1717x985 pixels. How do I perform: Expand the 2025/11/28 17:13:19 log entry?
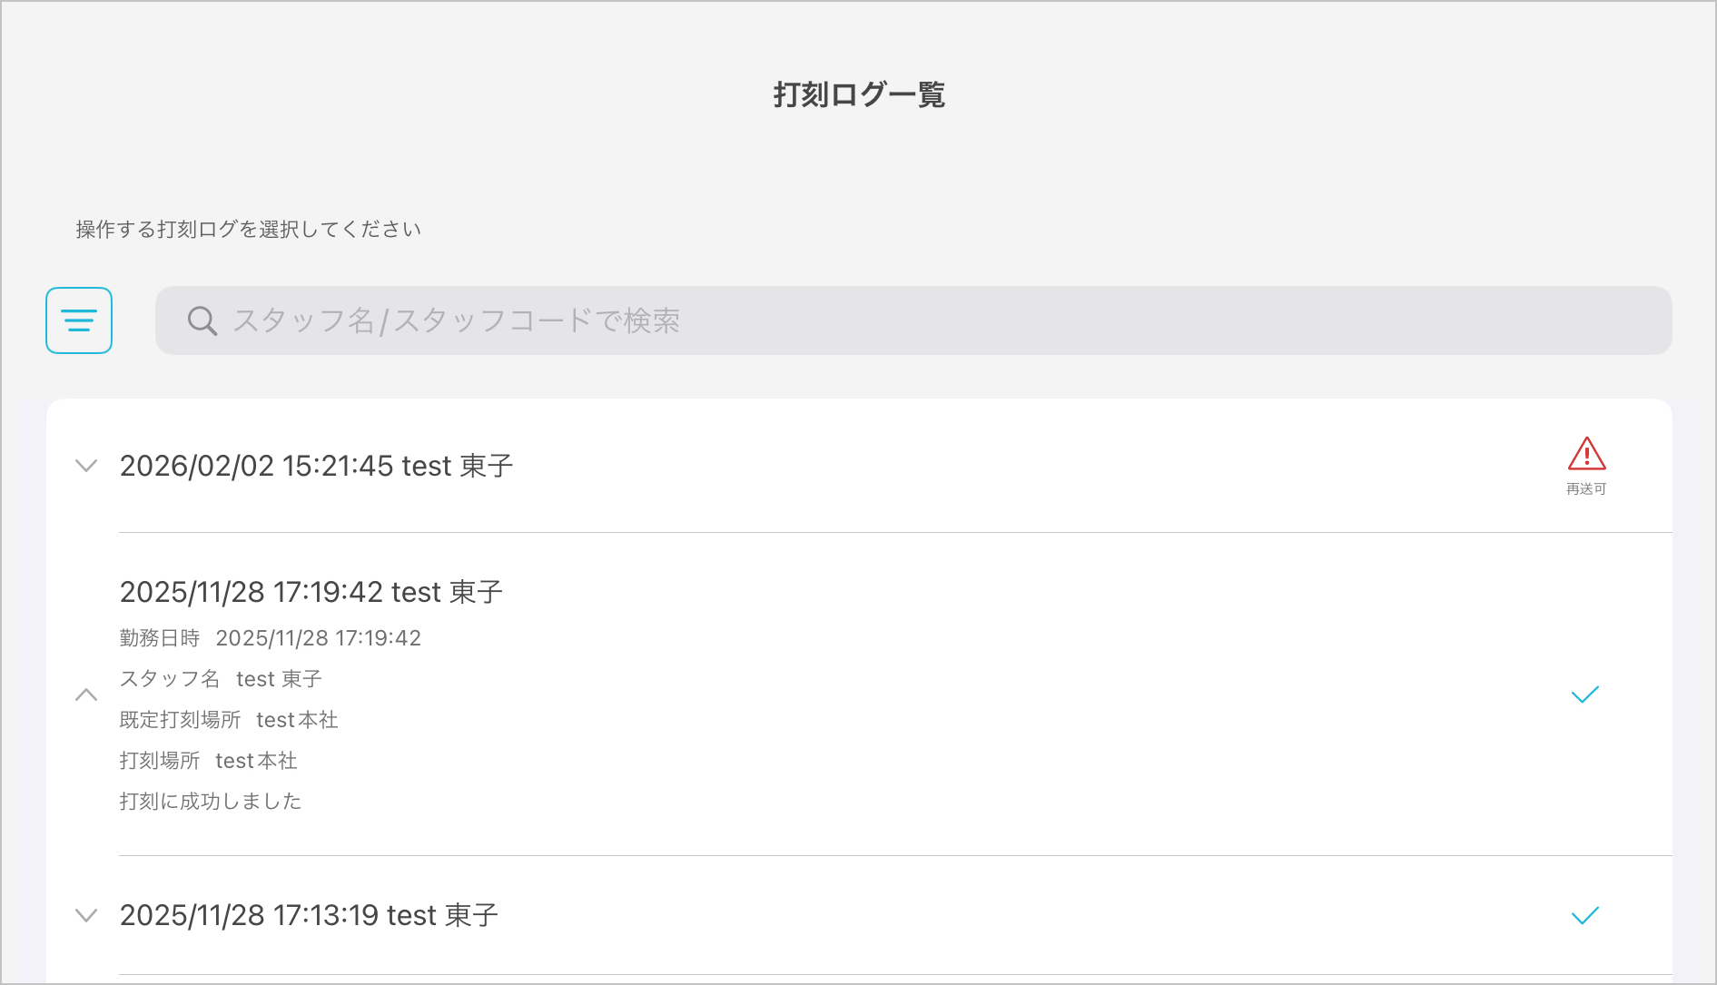[86, 915]
